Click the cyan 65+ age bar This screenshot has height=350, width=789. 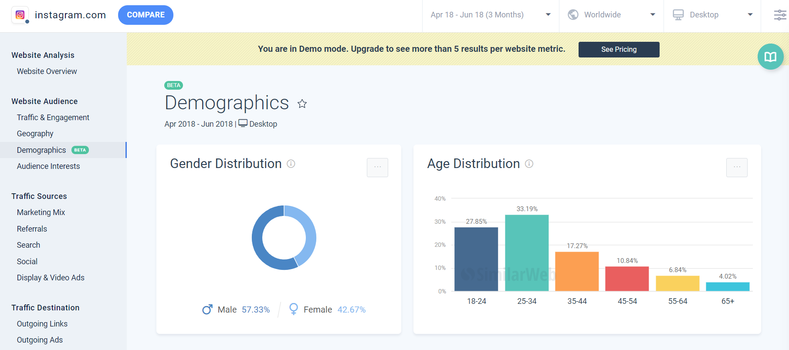point(728,286)
